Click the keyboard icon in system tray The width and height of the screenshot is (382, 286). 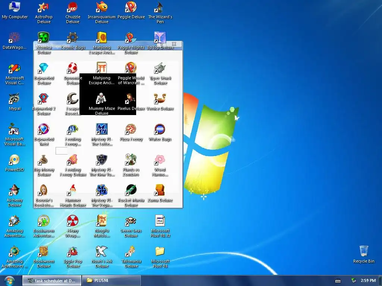338,281
